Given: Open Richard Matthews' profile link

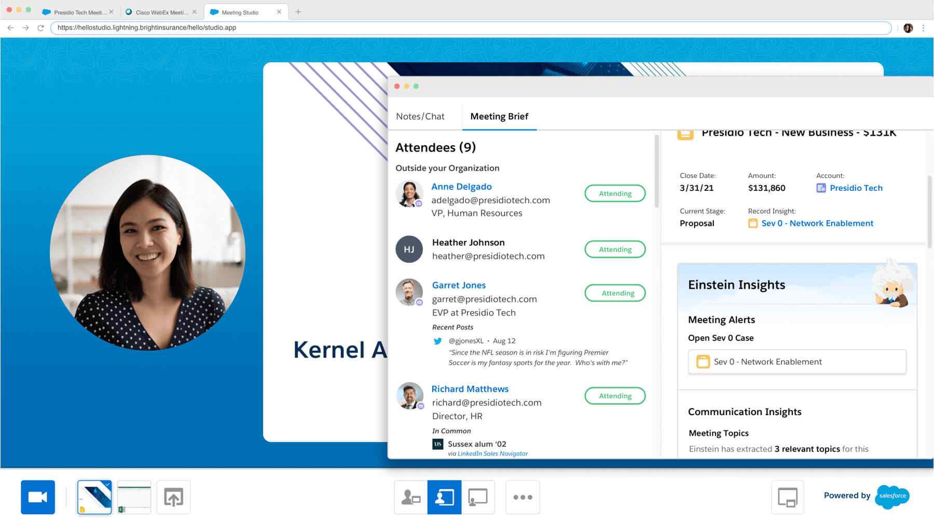Looking at the screenshot, I should coord(470,389).
